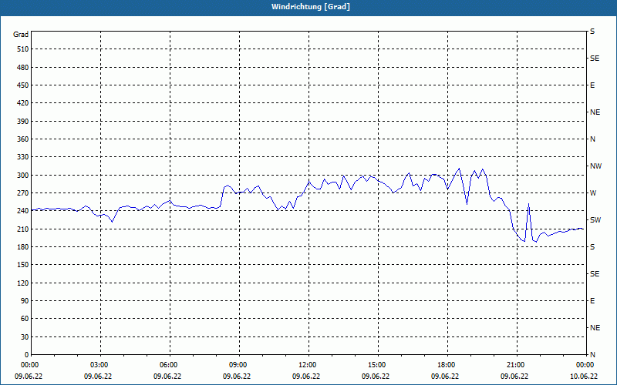Click the "Windrichtung [Grad]" chart title

pos(311,7)
